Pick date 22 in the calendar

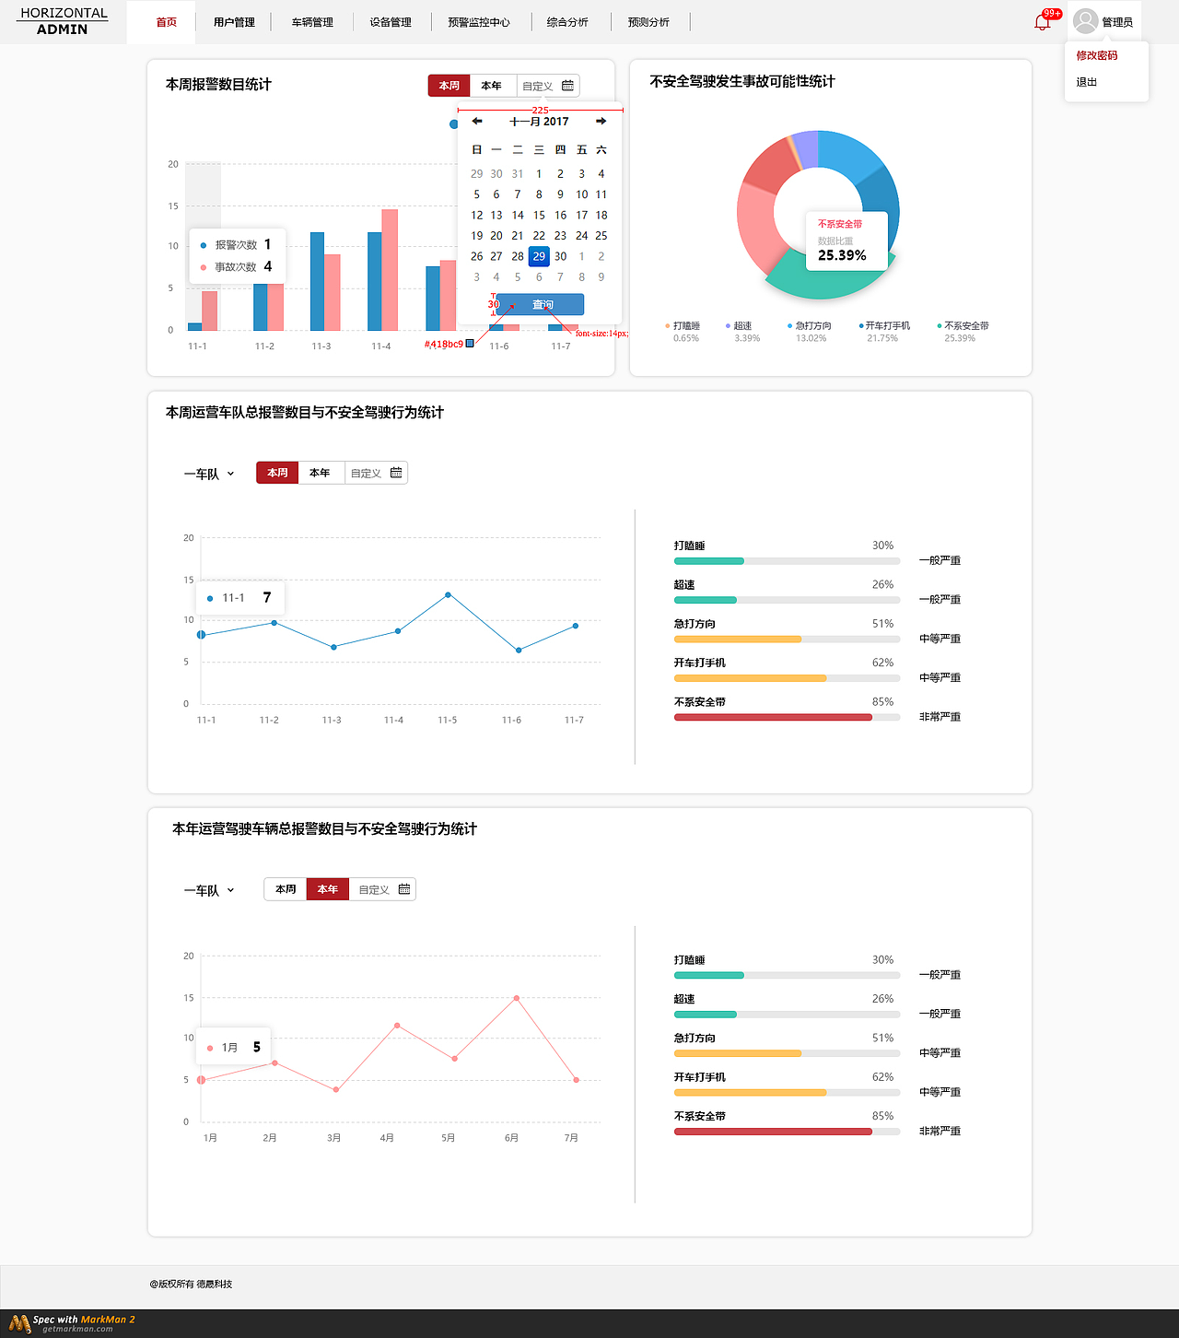(x=539, y=236)
